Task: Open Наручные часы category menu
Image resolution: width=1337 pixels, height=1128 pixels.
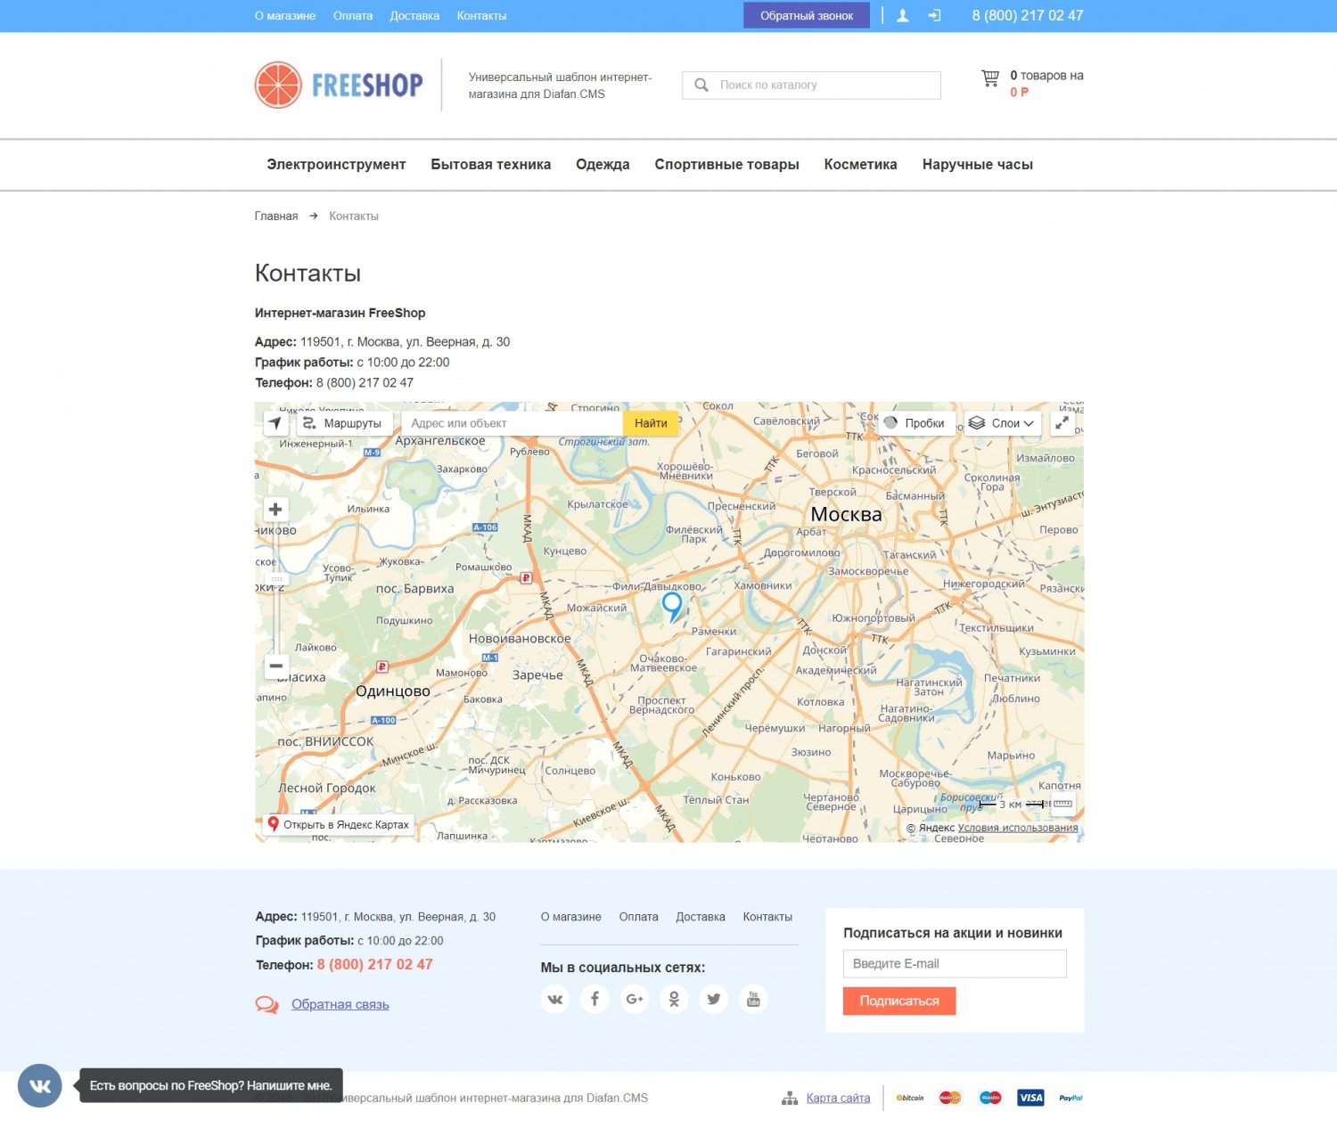Action: (978, 165)
